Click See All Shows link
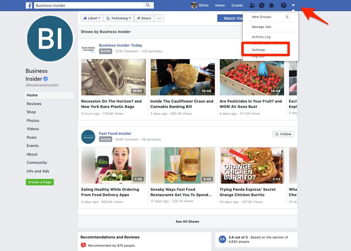The width and height of the screenshot is (351, 251). tap(187, 222)
